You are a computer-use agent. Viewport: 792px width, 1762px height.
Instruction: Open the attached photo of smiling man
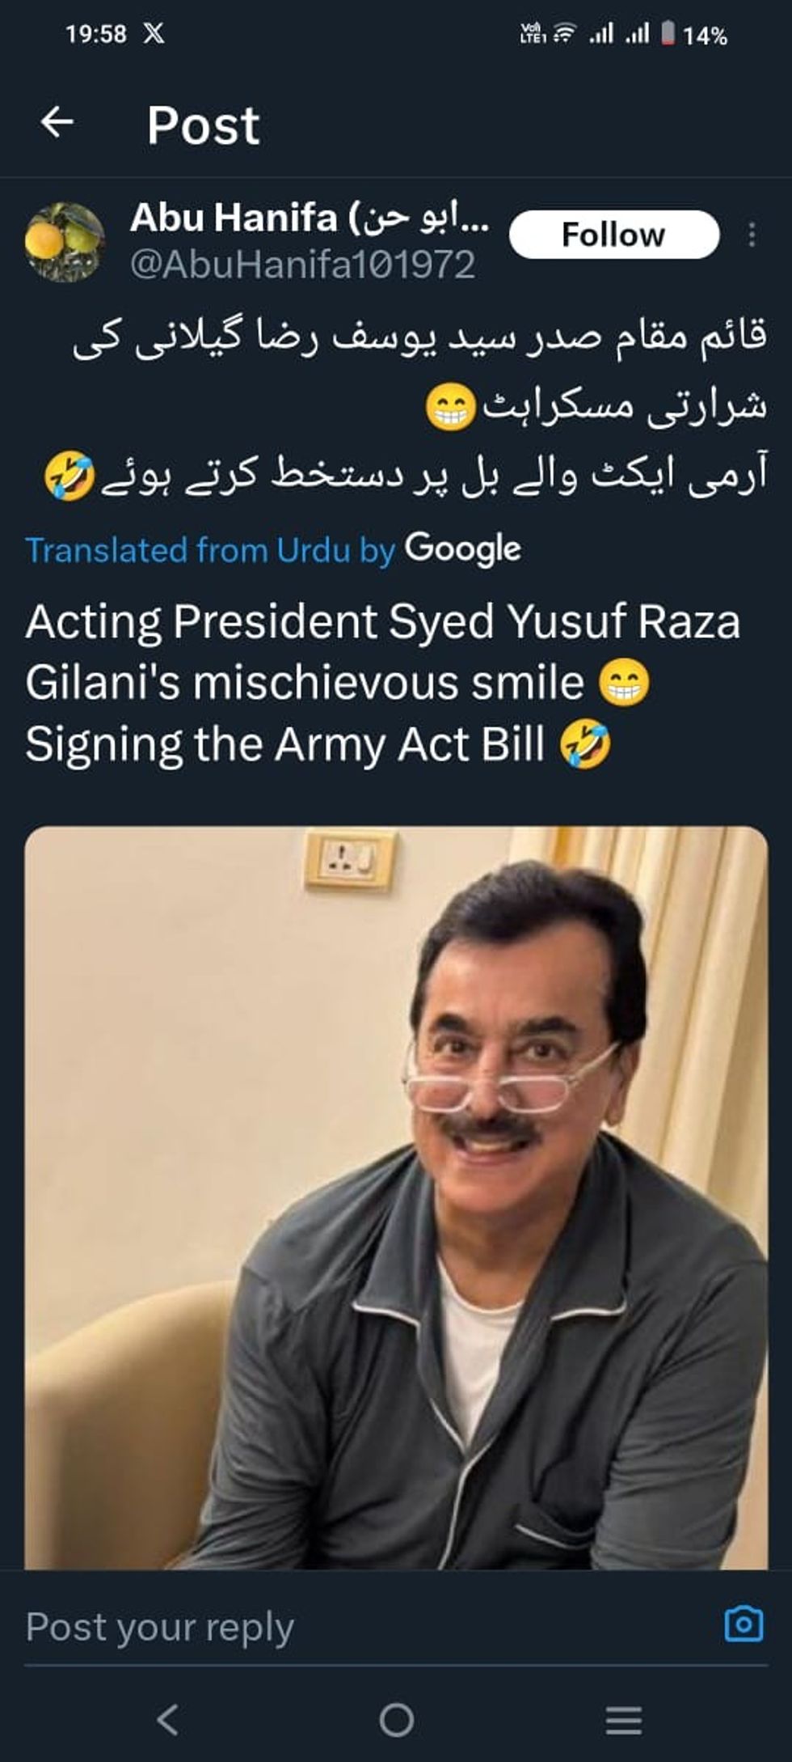click(x=396, y=1197)
